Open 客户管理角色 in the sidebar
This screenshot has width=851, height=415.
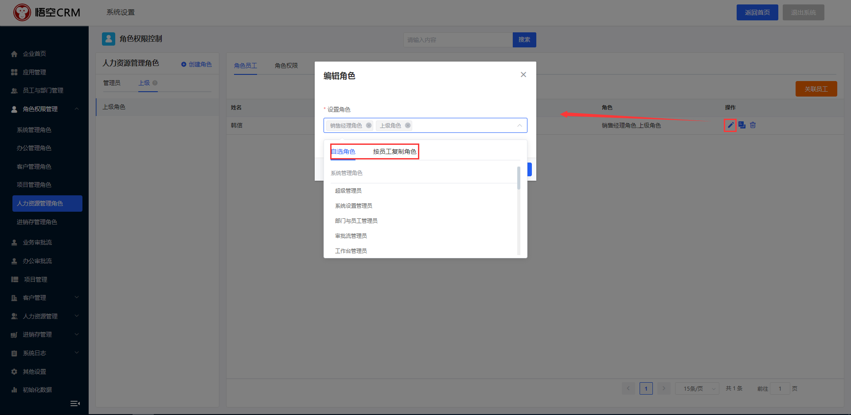[34, 167]
